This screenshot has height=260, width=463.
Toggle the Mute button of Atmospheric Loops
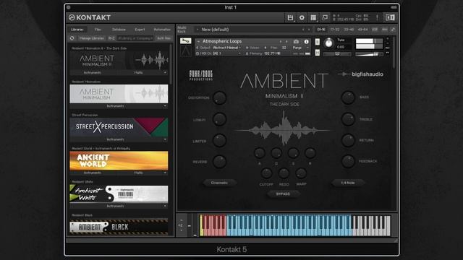click(x=317, y=53)
